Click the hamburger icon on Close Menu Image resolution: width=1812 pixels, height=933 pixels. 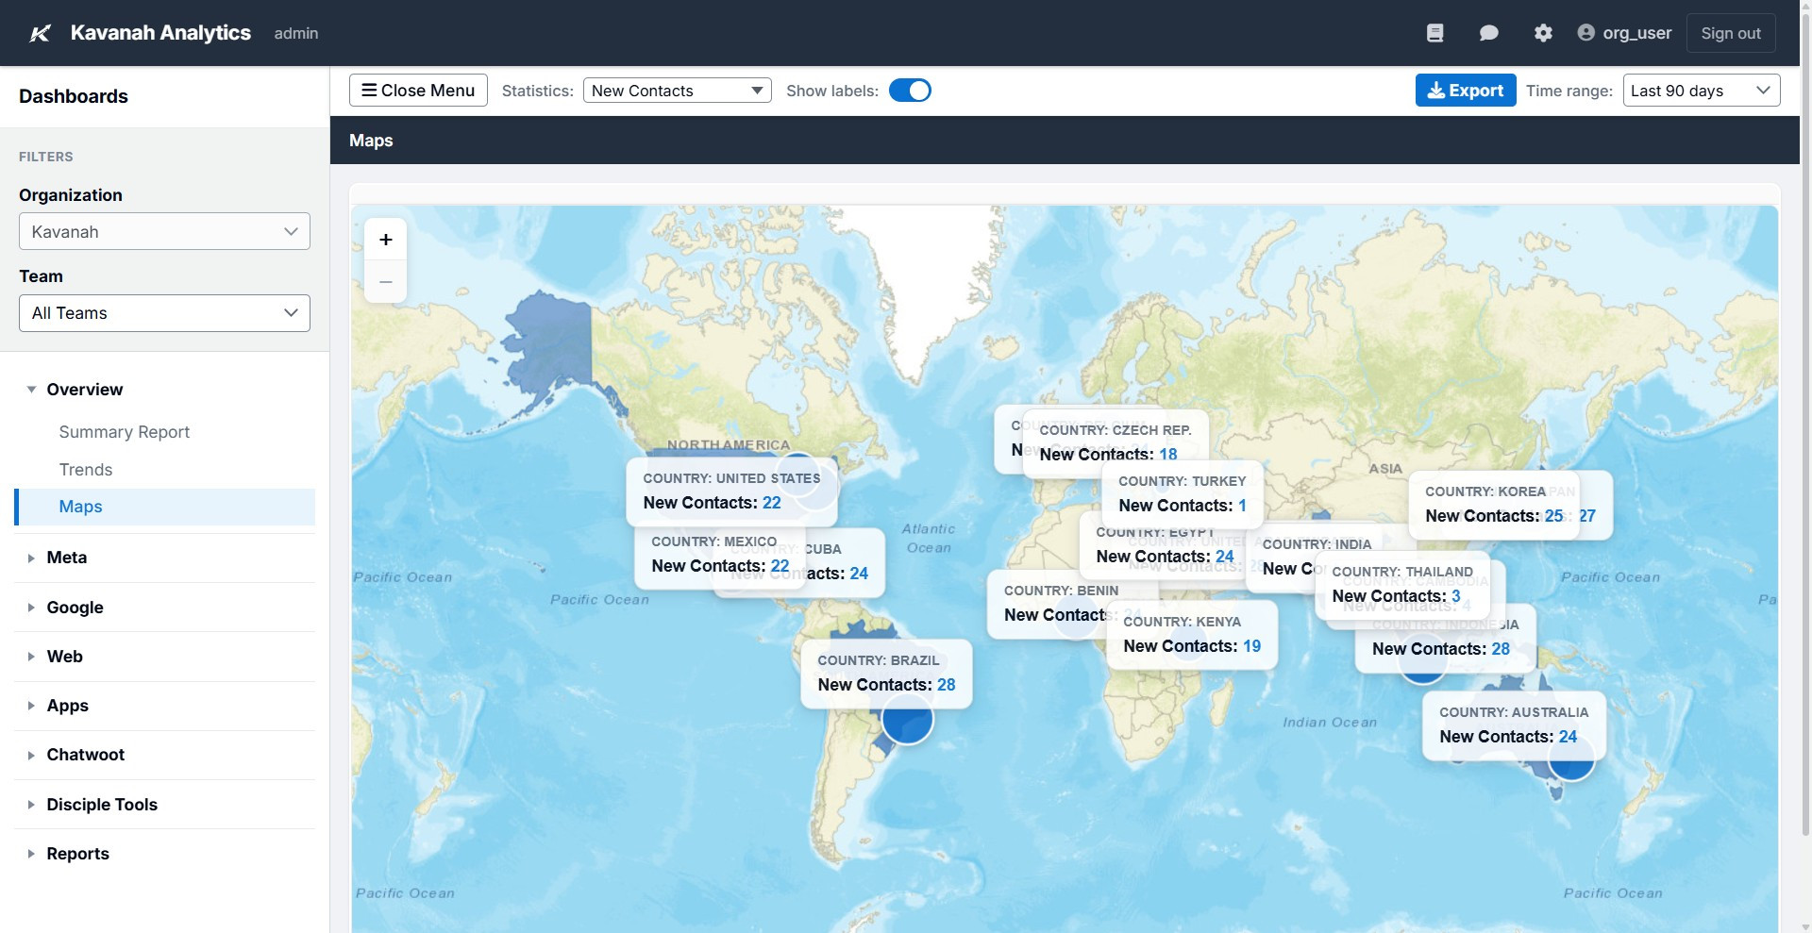370,90
